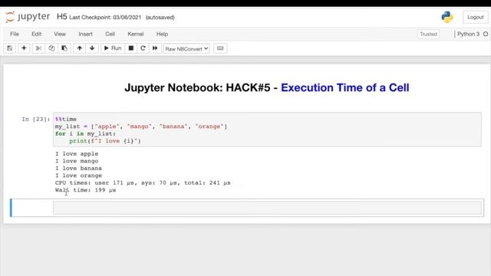This screenshot has width=491, height=276.
Task: Click the (autosaved) status text
Action: click(160, 18)
